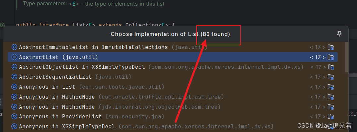Click the library folder icon on AbstractList row
The width and height of the screenshot is (357, 132).
[330, 57]
